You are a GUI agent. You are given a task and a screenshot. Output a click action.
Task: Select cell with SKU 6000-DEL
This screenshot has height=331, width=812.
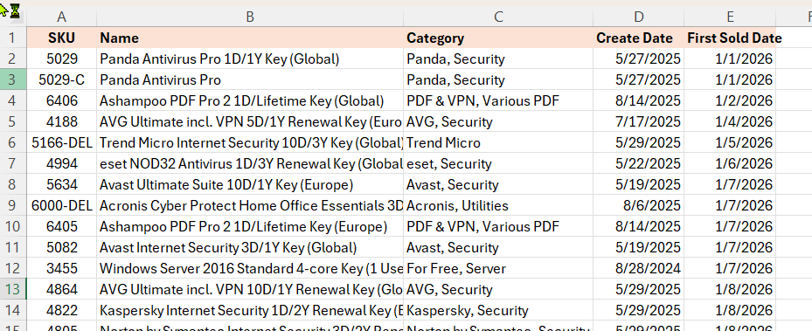pos(62,205)
